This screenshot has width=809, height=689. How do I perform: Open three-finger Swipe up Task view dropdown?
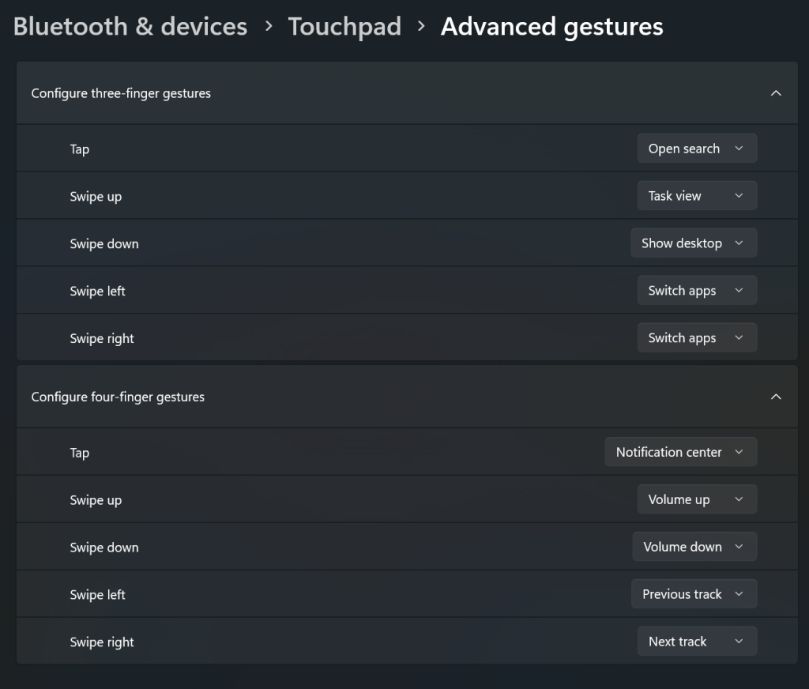coord(696,196)
